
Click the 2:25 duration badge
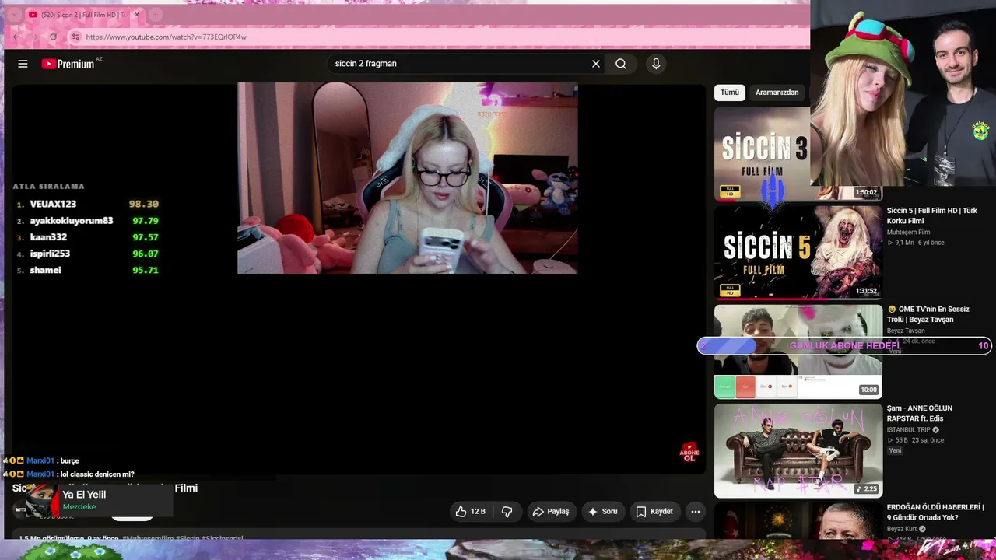[x=866, y=488]
